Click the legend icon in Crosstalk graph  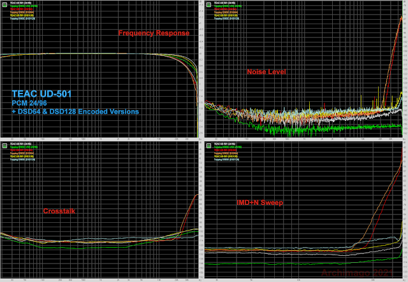pyautogui.click(x=4, y=146)
